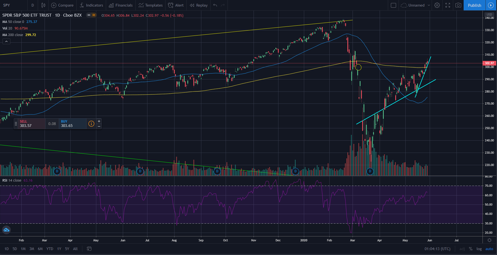Create a new Alert

tap(176, 5)
